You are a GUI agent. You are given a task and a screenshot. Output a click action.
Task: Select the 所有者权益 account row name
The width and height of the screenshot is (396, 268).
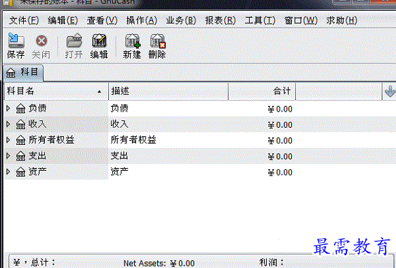[x=52, y=140]
